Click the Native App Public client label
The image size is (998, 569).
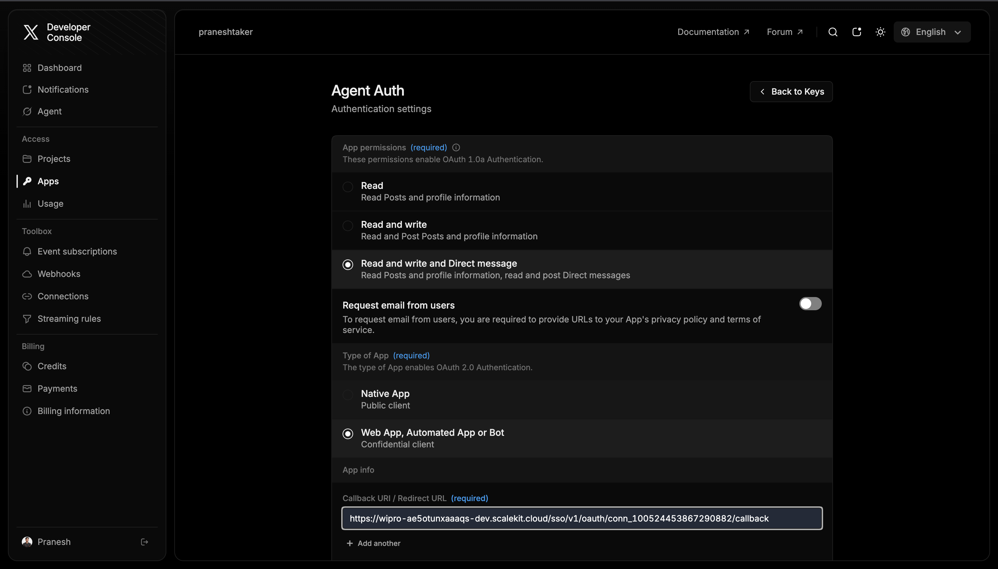click(385, 400)
